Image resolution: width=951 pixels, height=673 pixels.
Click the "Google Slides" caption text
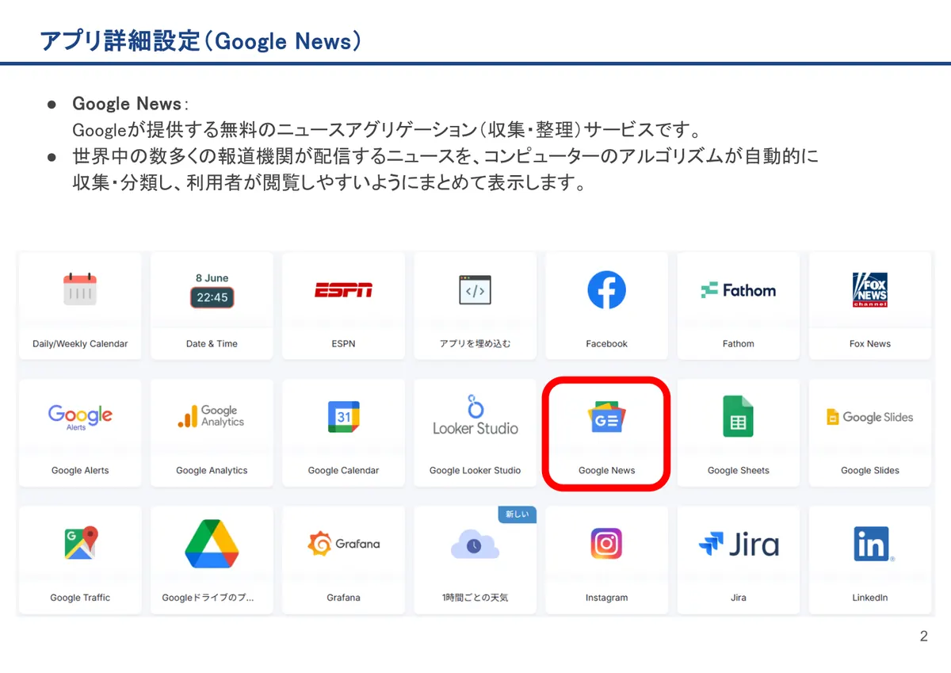click(x=870, y=471)
